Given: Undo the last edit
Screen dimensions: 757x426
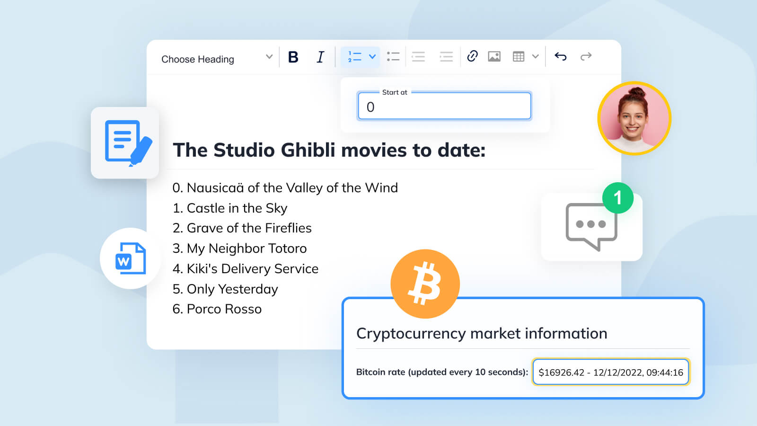Looking at the screenshot, I should click(561, 57).
